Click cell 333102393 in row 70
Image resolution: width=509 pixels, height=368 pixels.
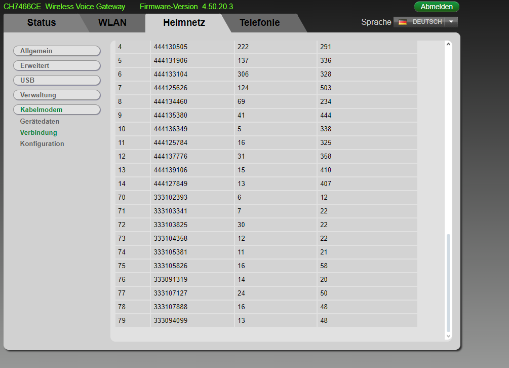(192, 197)
